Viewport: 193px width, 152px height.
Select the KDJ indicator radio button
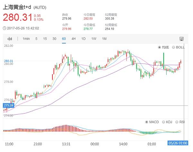point(163,122)
